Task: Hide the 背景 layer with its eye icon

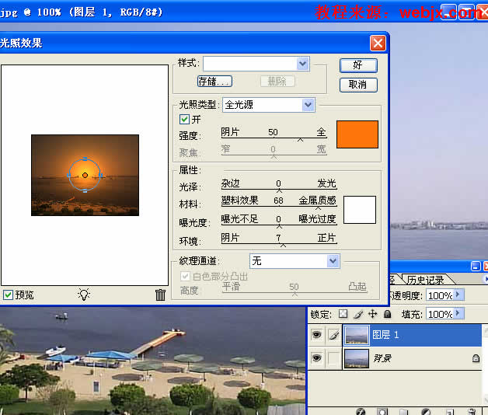Action: click(x=316, y=358)
